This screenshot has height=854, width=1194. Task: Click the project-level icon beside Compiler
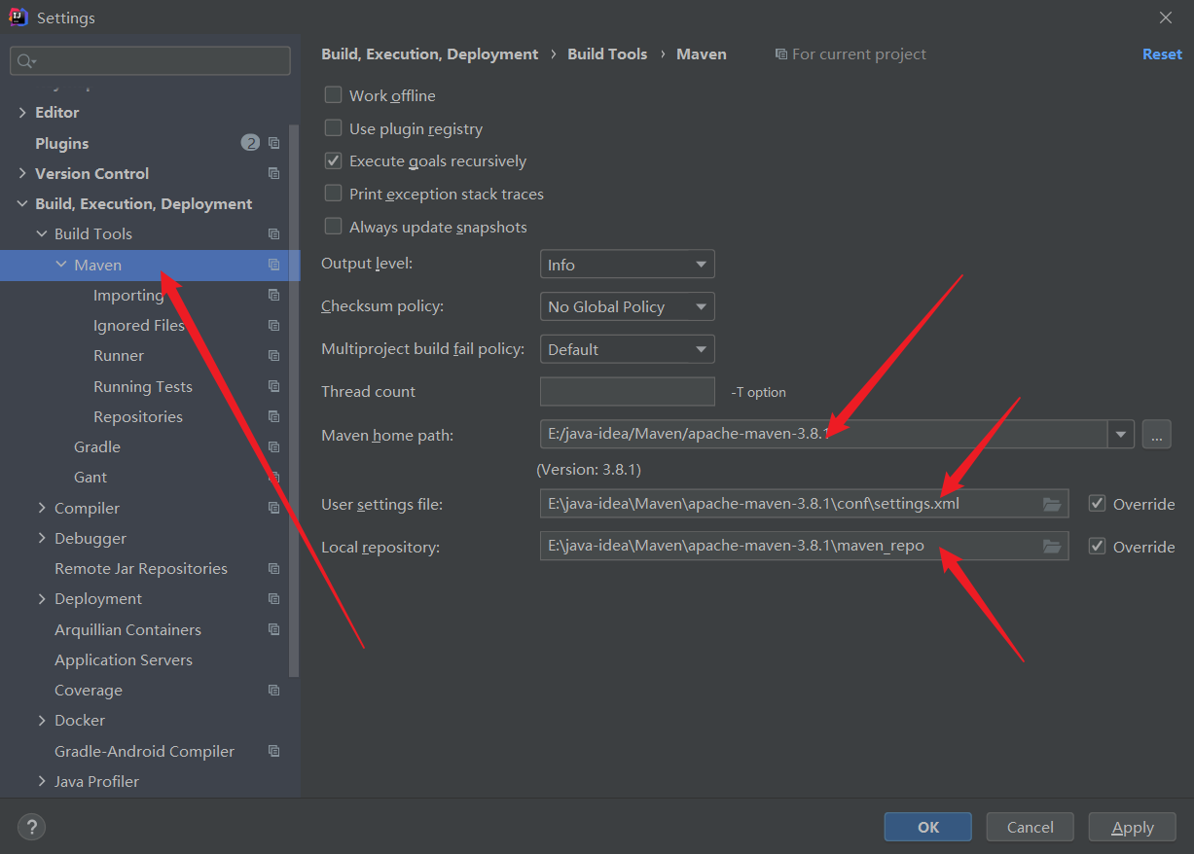point(274,508)
